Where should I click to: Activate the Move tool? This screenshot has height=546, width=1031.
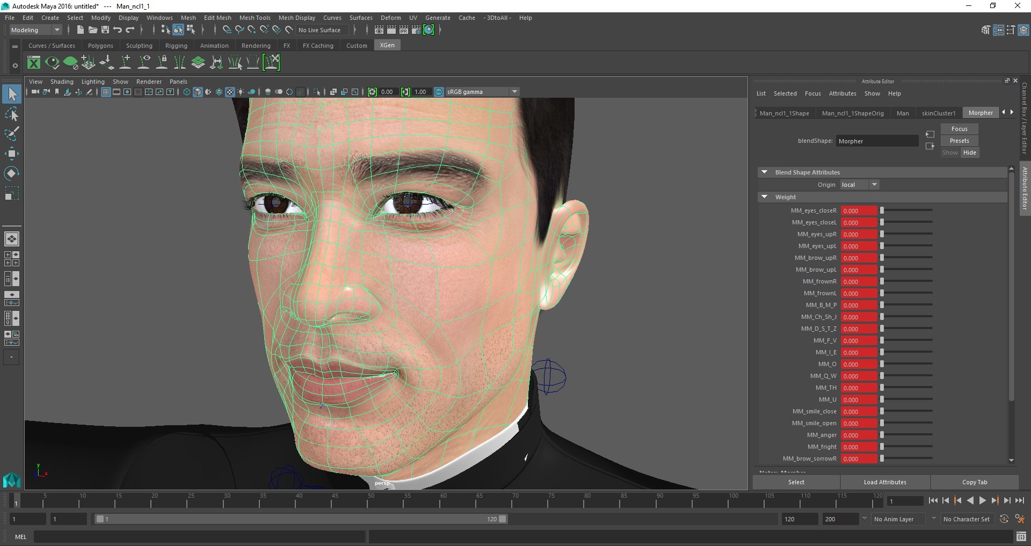(12, 154)
